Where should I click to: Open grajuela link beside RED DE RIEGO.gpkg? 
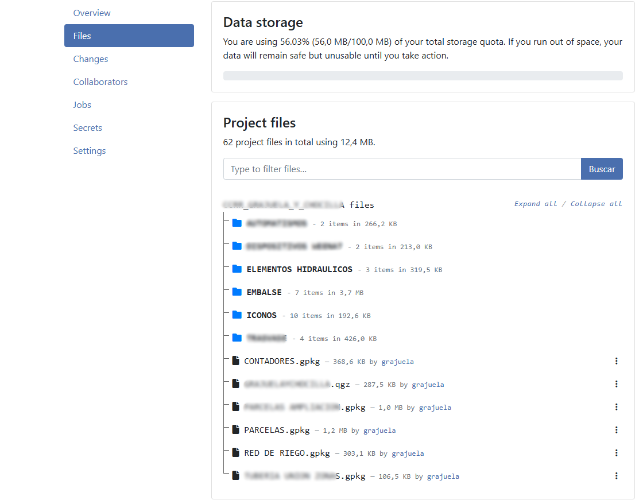[x=408, y=454]
